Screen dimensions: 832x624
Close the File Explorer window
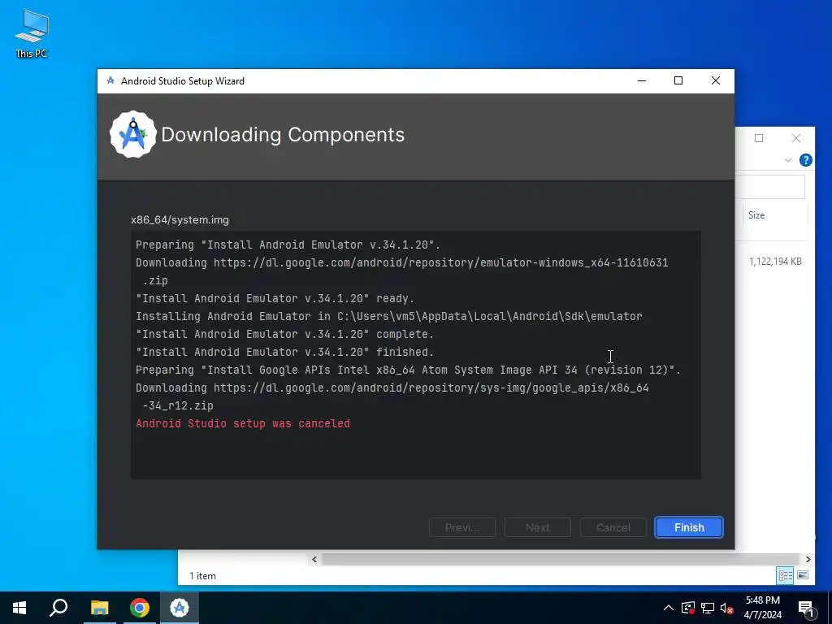point(796,138)
